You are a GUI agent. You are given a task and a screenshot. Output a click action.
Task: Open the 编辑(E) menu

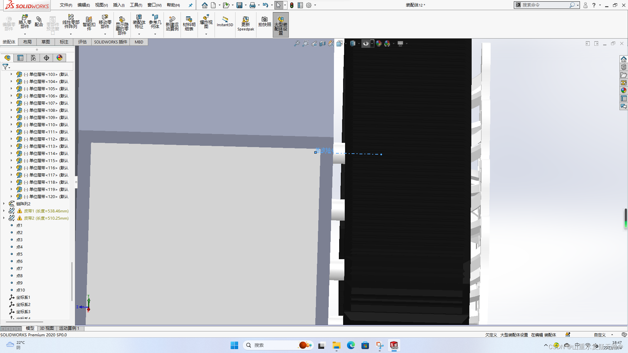[84, 5]
